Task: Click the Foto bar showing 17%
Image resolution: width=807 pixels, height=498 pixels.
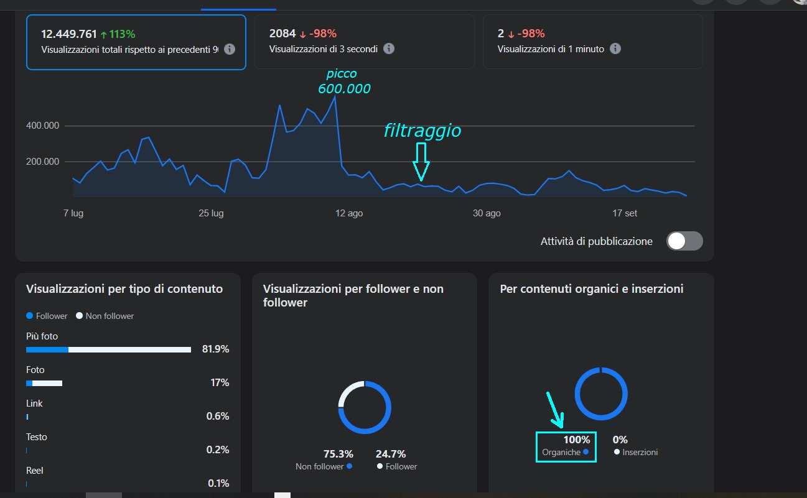Action: [x=44, y=383]
